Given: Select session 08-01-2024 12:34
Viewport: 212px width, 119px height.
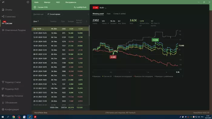Looking at the screenshot, I should (60, 54).
